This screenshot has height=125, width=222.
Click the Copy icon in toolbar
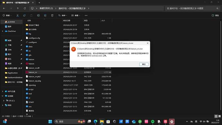tap(24, 15)
